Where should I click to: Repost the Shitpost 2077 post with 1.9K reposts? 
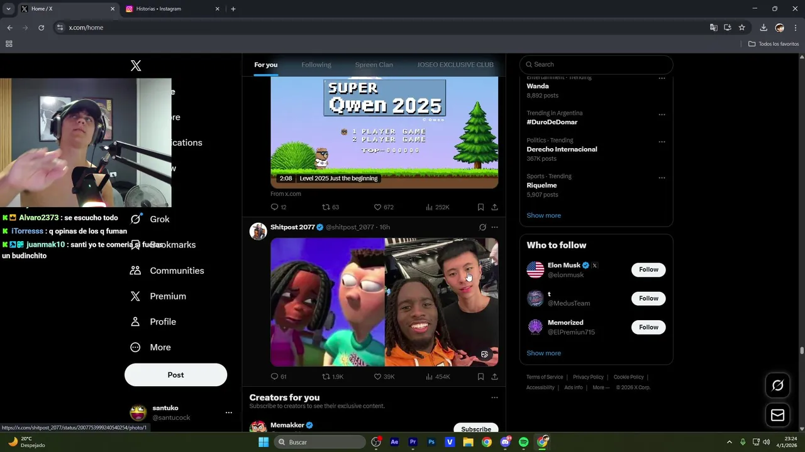click(x=333, y=377)
